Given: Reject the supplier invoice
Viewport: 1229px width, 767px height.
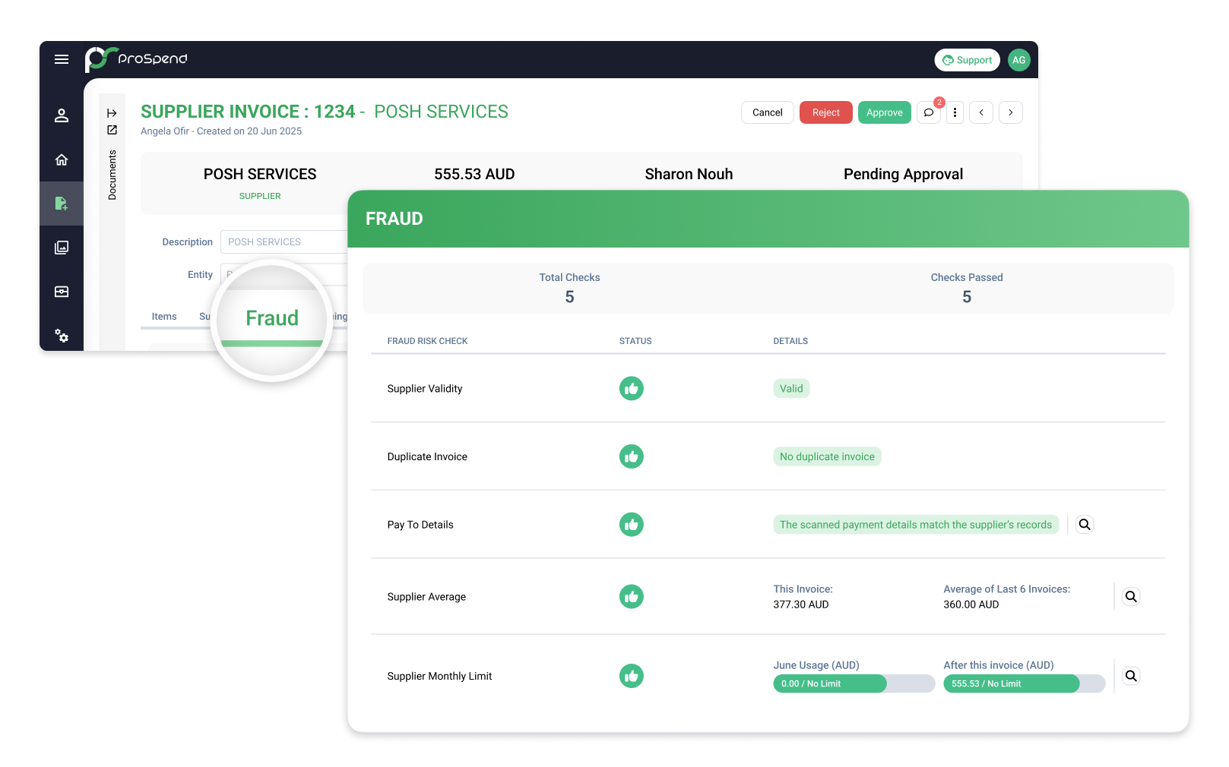Looking at the screenshot, I should coord(826,112).
